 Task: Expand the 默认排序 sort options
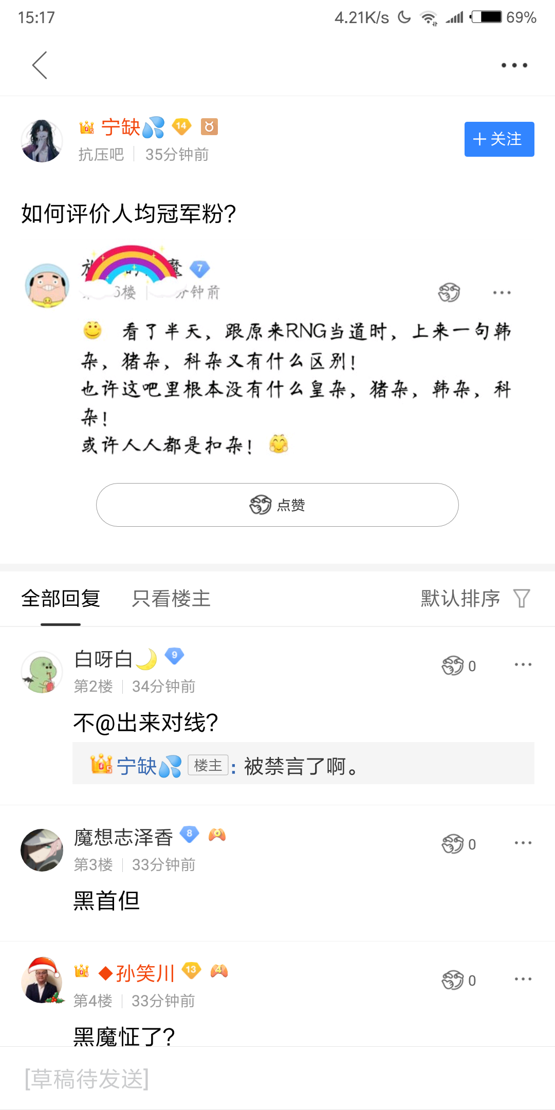pos(460,598)
